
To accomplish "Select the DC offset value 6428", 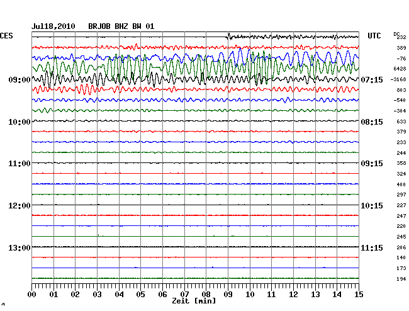I will tap(400, 69).
